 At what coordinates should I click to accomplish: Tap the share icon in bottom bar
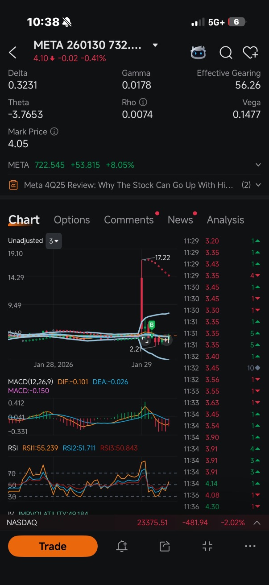point(165,546)
